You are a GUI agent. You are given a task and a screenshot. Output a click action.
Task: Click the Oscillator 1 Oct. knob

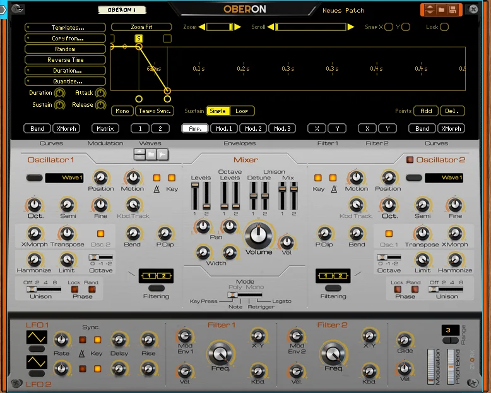tap(35, 205)
